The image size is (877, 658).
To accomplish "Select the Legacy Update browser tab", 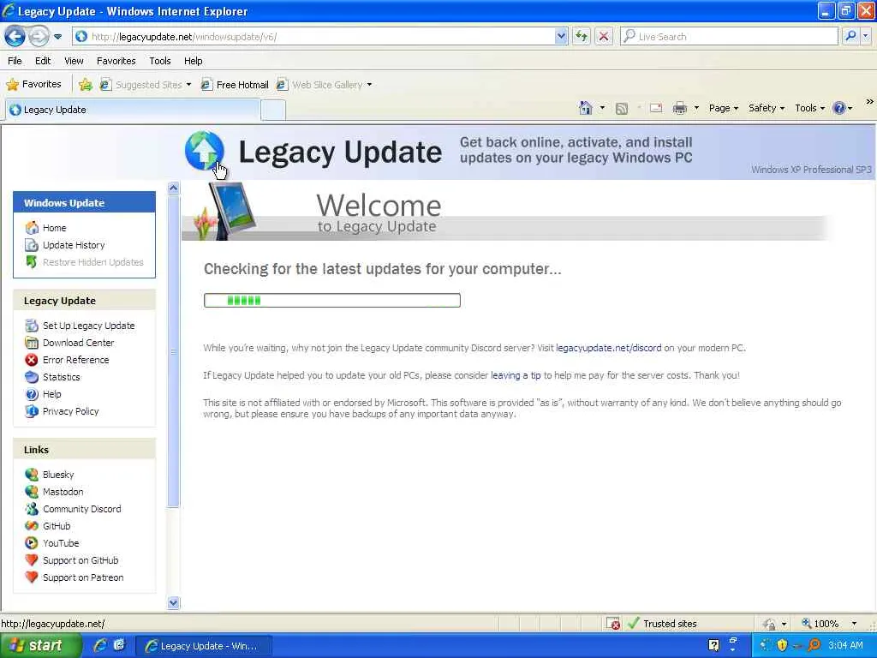I will (x=133, y=110).
